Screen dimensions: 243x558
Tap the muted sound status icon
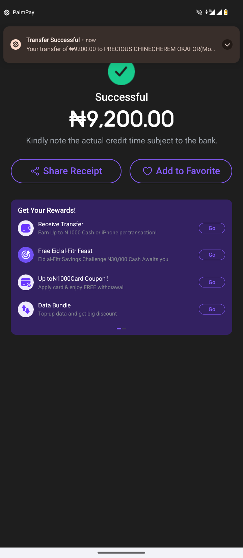click(x=199, y=13)
